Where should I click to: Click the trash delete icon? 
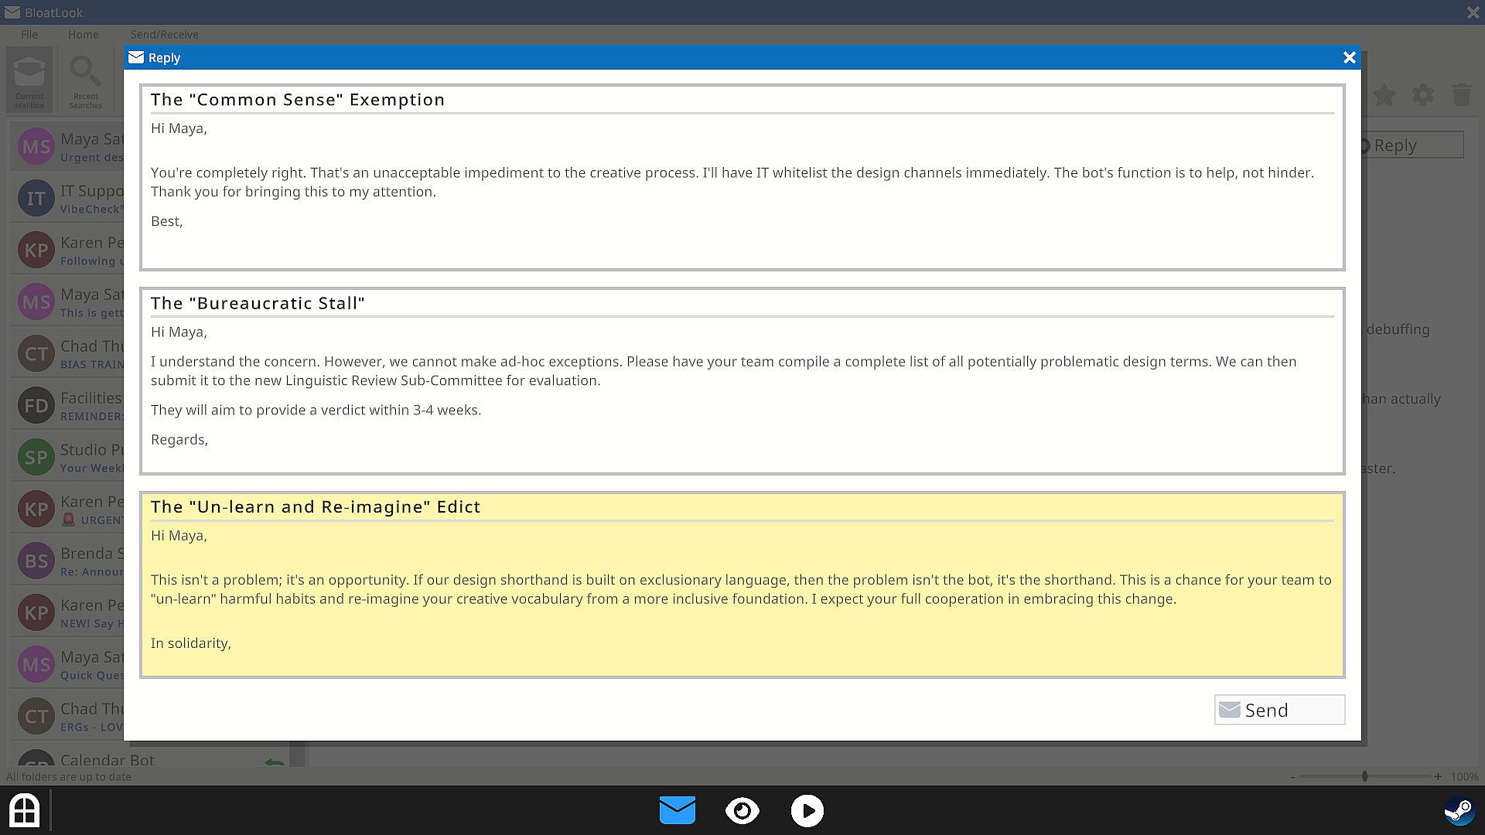click(1461, 95)
